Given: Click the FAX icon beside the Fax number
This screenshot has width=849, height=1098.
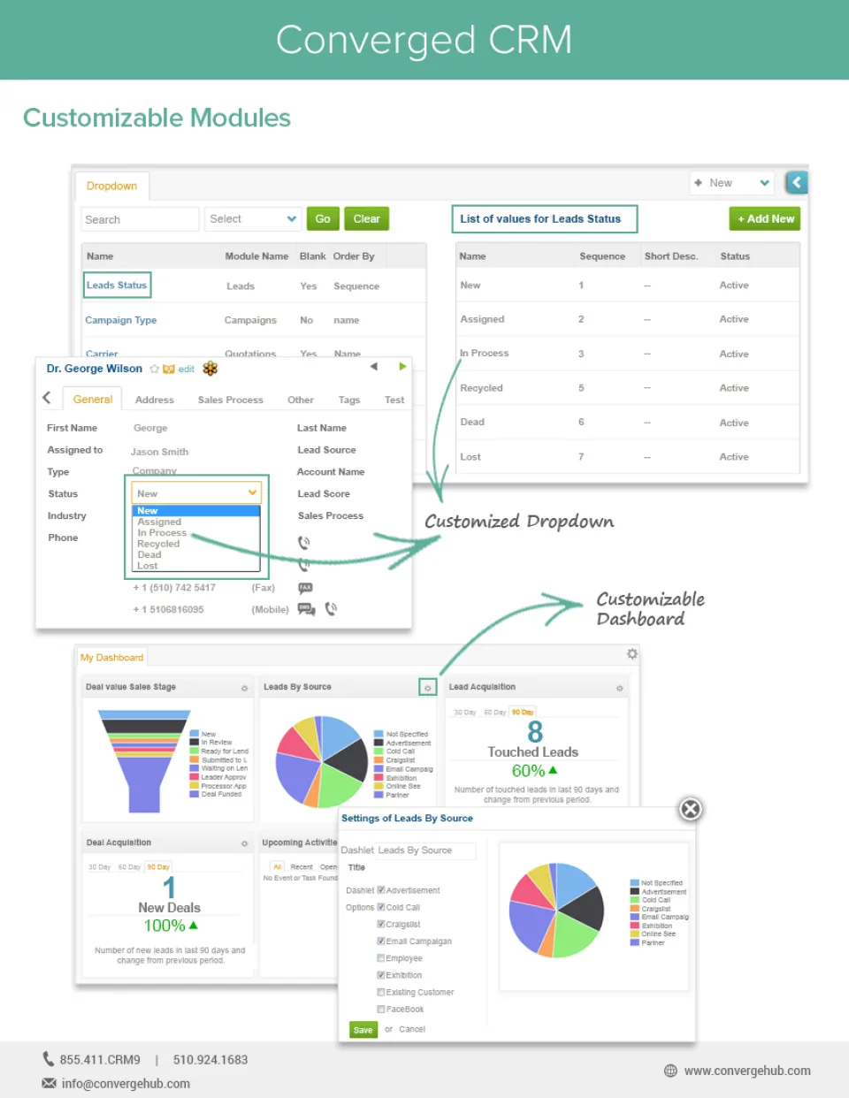Looking at the screenshot, I should (305, 587).
